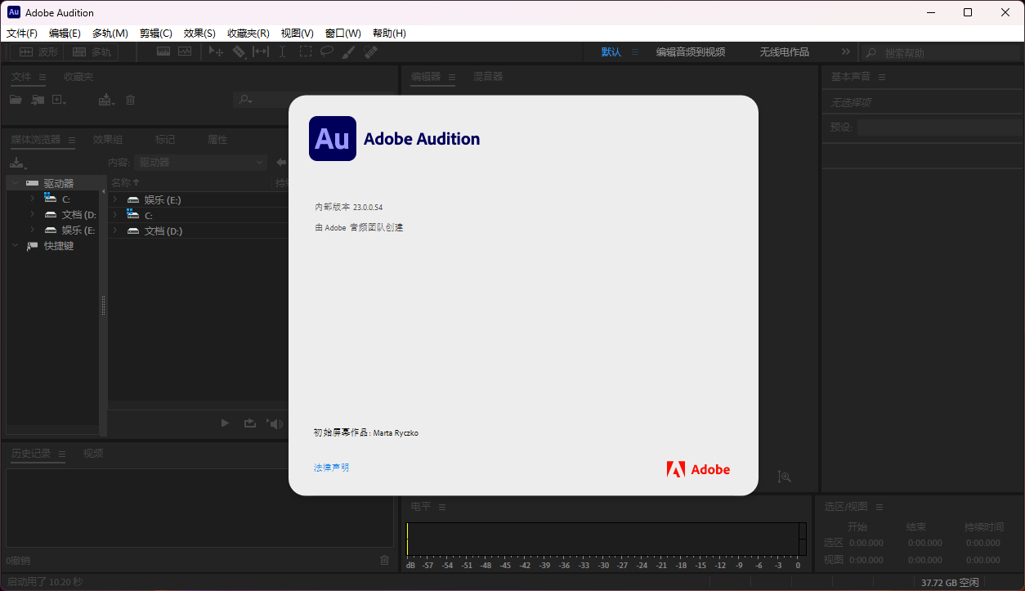This screenshot has width=1025, height=591.
Task: Click the zoom icon at editor bottom right
Action: pyautogui.click(x=785, y=477)
